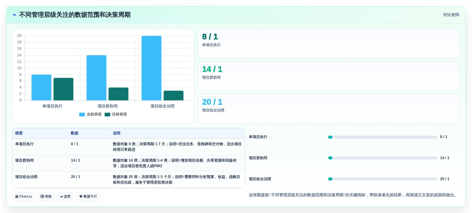472x213 pixels.
Task: Open the 14 / 1 data card
Action: tap(329, 76)
